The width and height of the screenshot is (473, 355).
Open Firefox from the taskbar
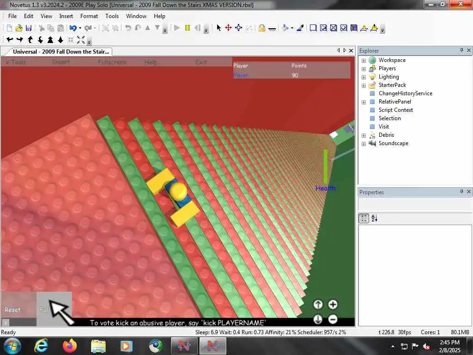click(x=70, y=346)
